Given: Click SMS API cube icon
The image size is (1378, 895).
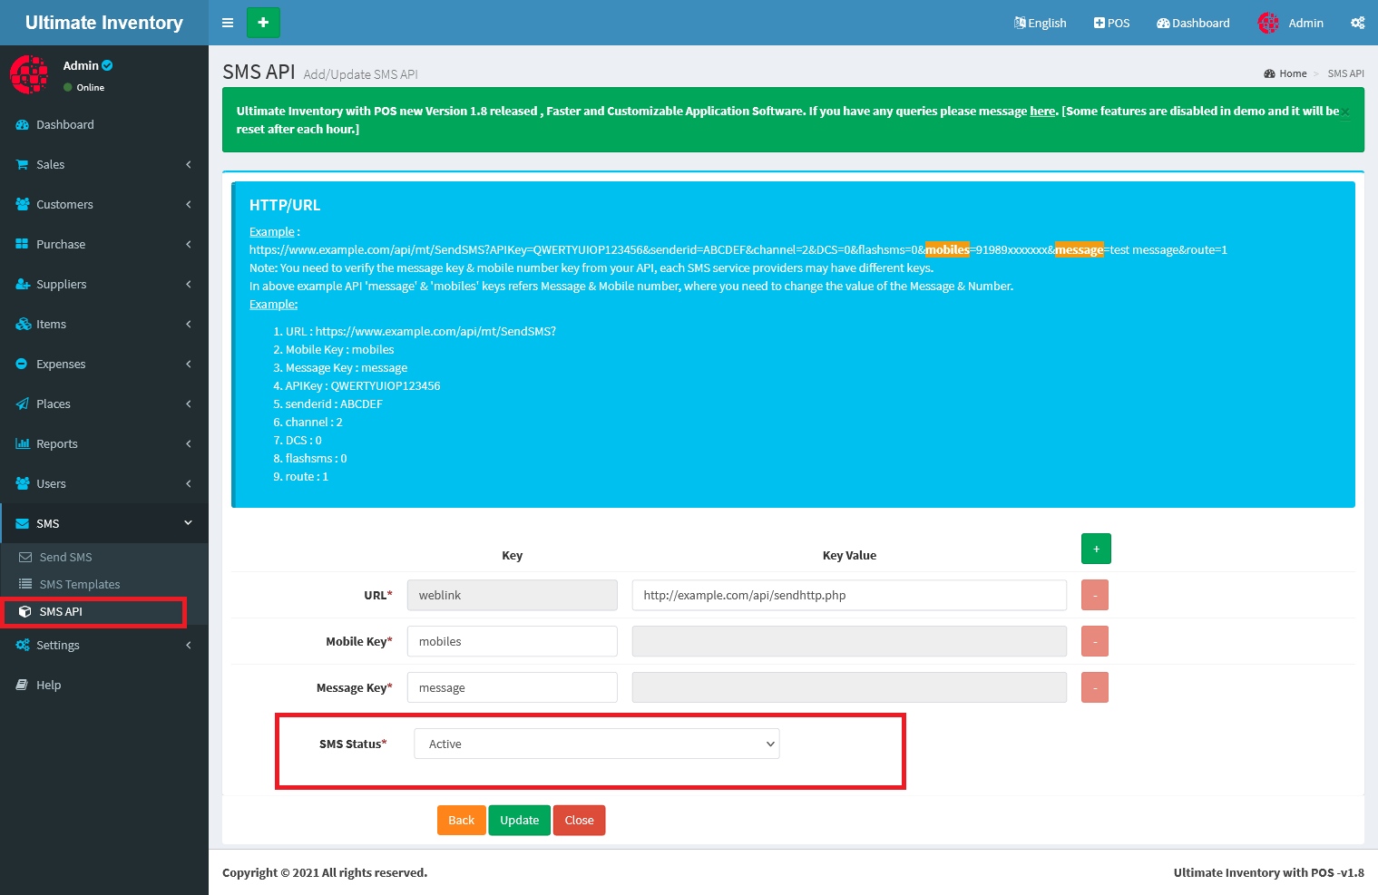Looking at the screenshot, I should 25,612.
